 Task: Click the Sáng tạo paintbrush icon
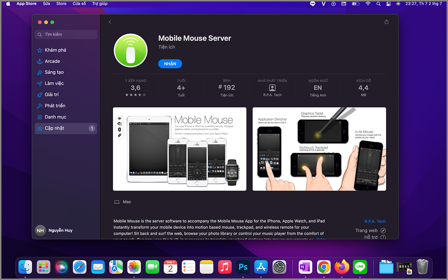click(40, 72)
